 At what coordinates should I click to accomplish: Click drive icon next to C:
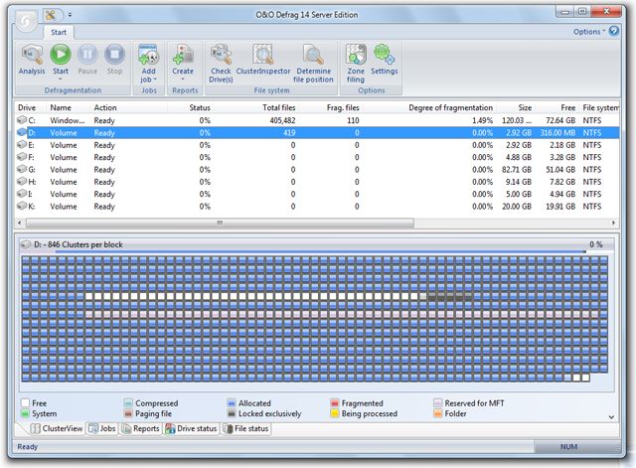22,120
